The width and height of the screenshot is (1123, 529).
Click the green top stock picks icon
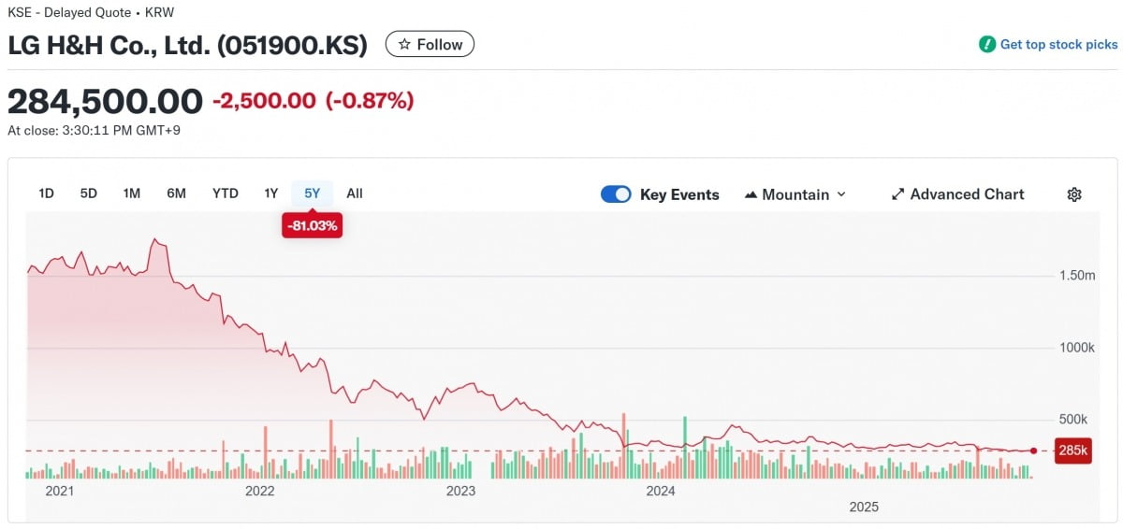point(986,44)
